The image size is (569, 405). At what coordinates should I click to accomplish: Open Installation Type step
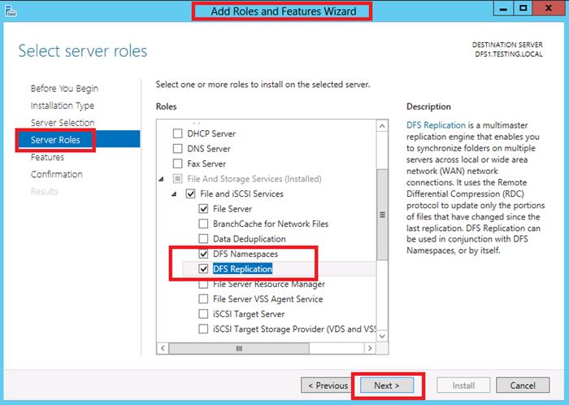click(x=62, y=106)
